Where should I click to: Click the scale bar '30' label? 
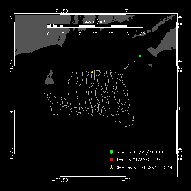pos(111,34)
